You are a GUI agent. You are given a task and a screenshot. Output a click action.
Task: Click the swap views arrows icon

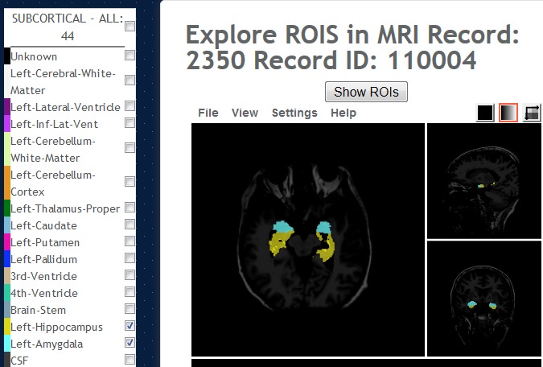tap(532, 113)
